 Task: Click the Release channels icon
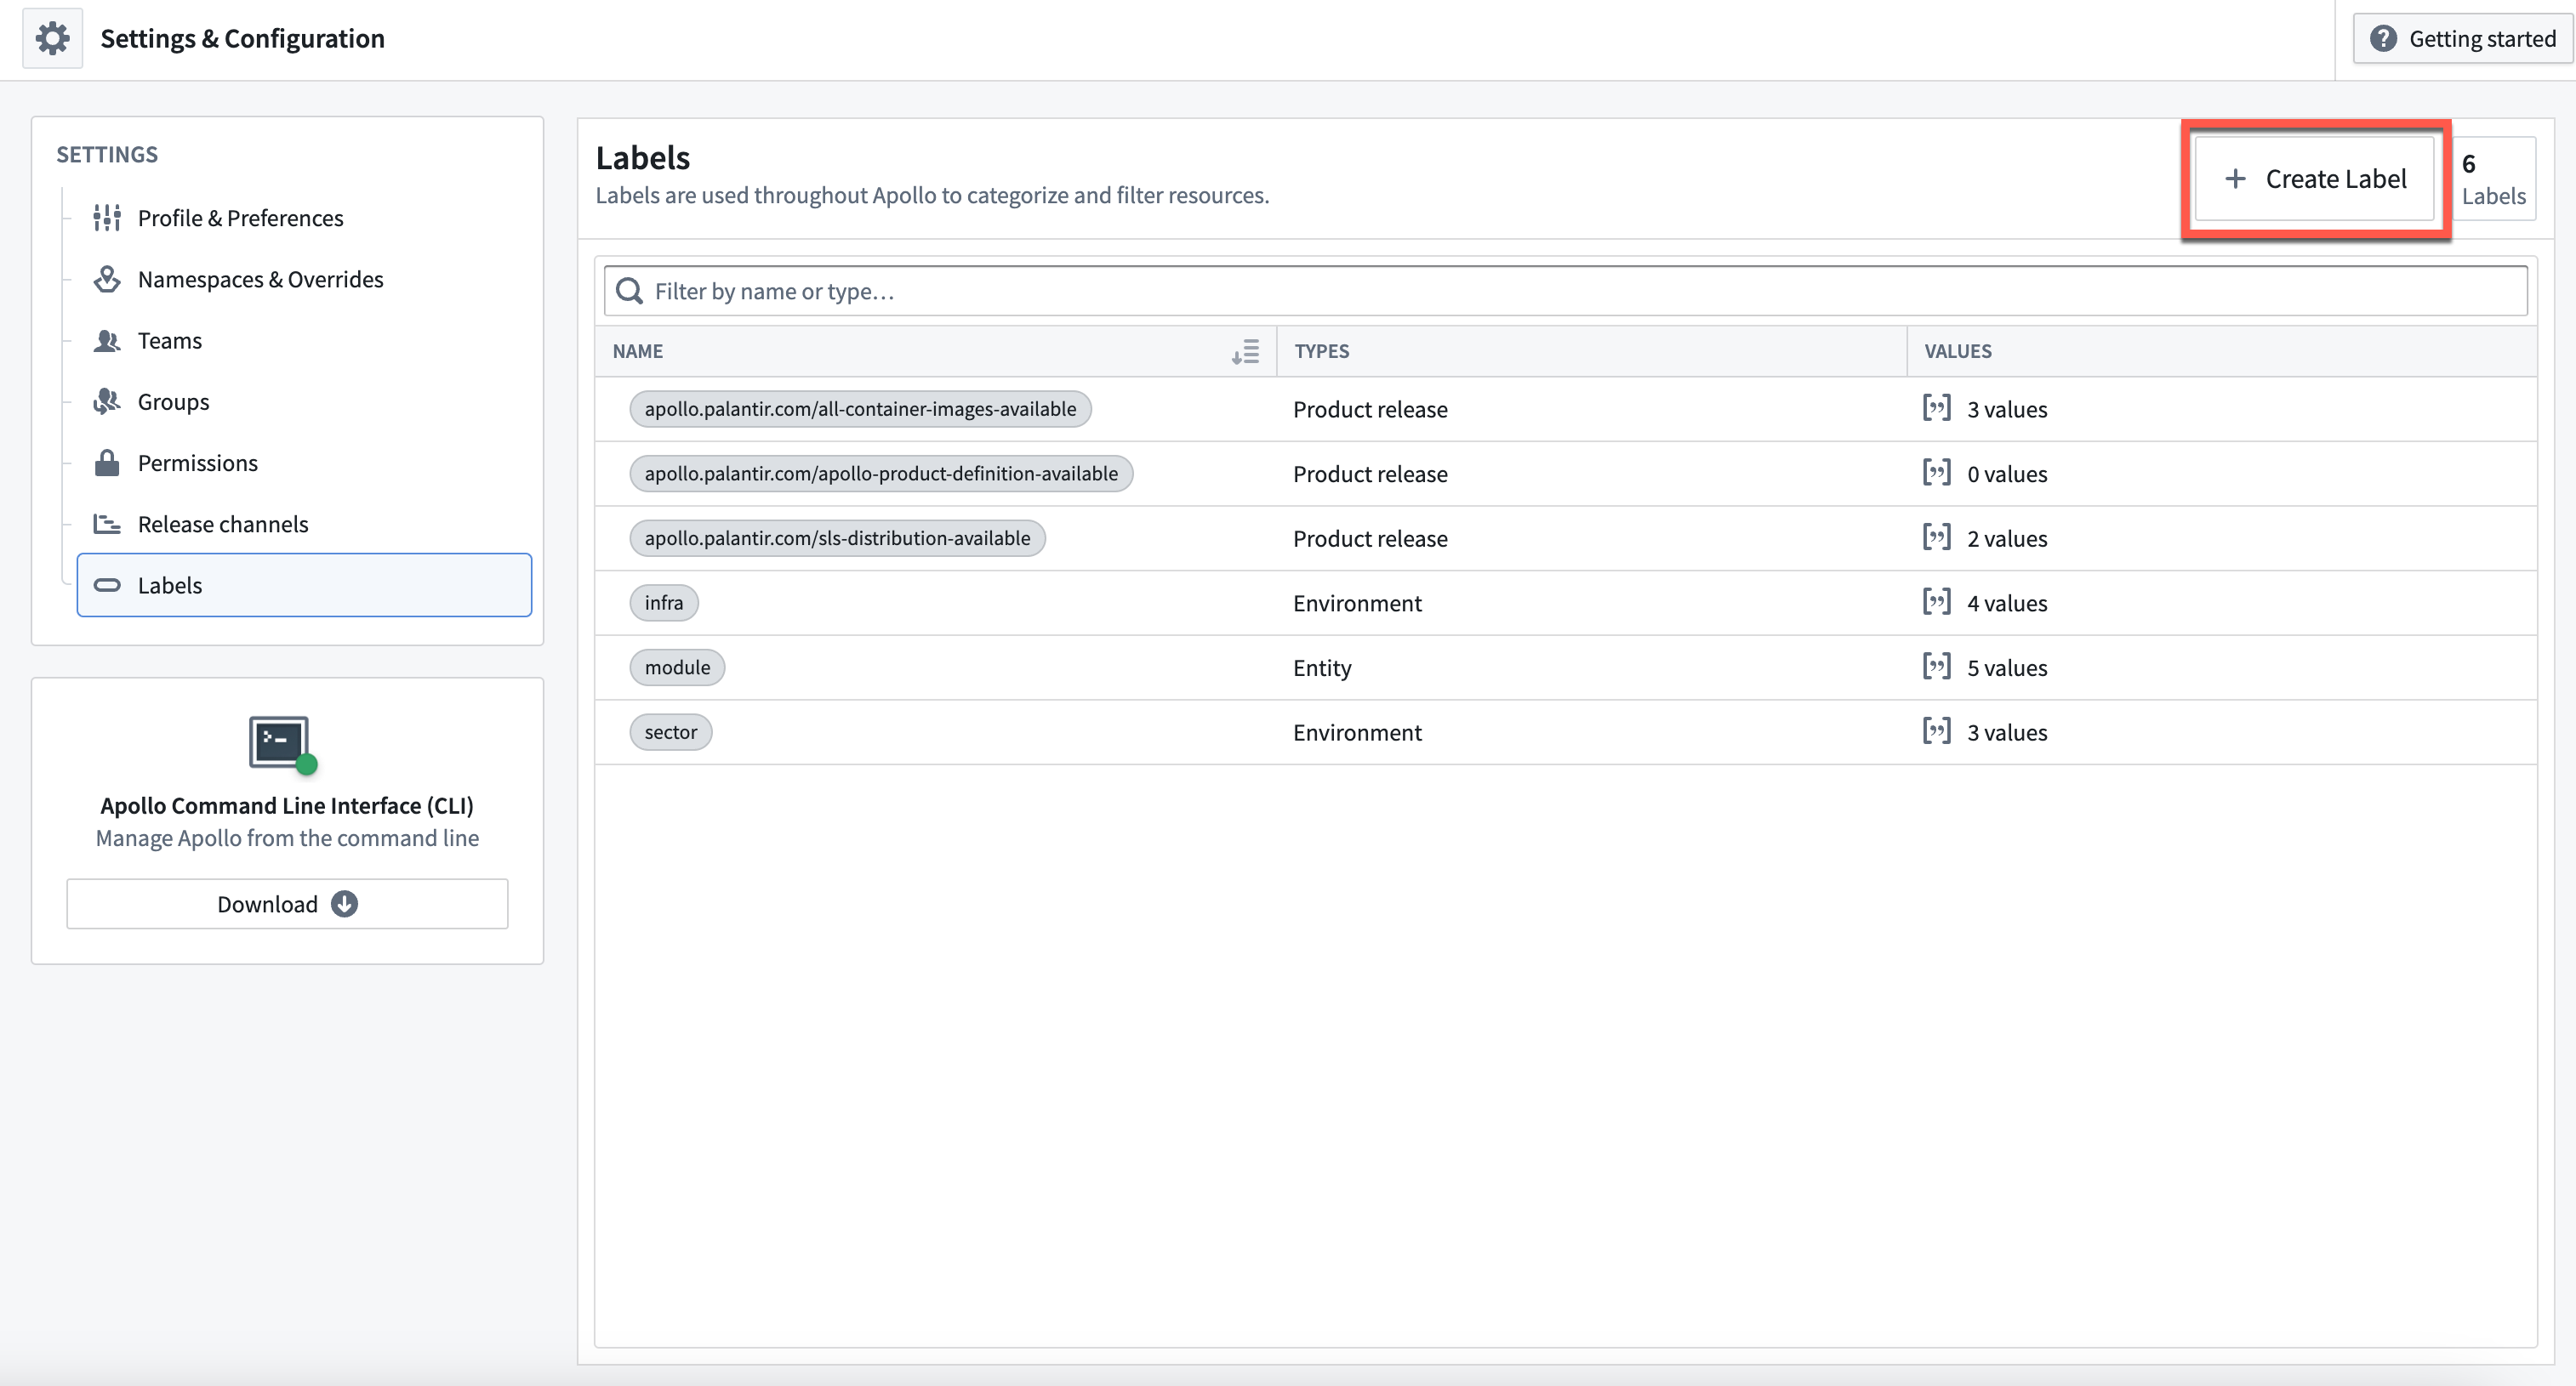click(x=105, y=524)
